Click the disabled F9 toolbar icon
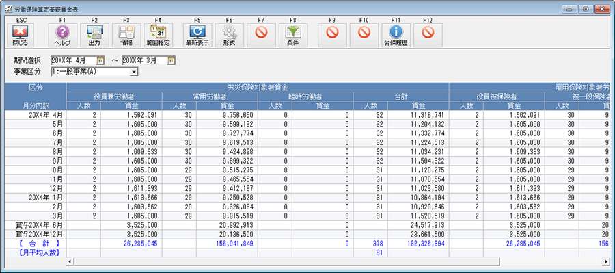The height and width of the screenshot is (273, 615). point(332,36)
